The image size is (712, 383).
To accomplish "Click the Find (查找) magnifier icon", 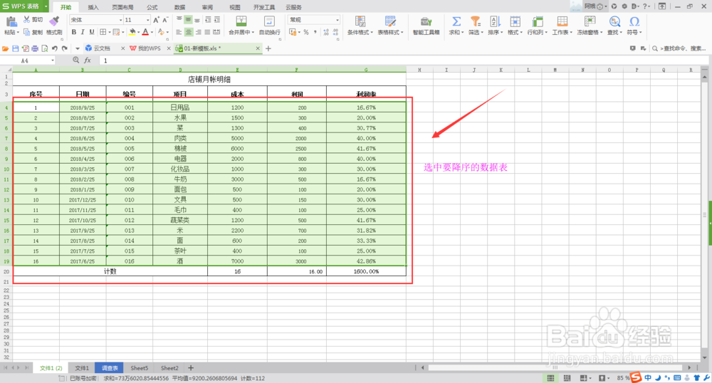I will tap(614, 21).
